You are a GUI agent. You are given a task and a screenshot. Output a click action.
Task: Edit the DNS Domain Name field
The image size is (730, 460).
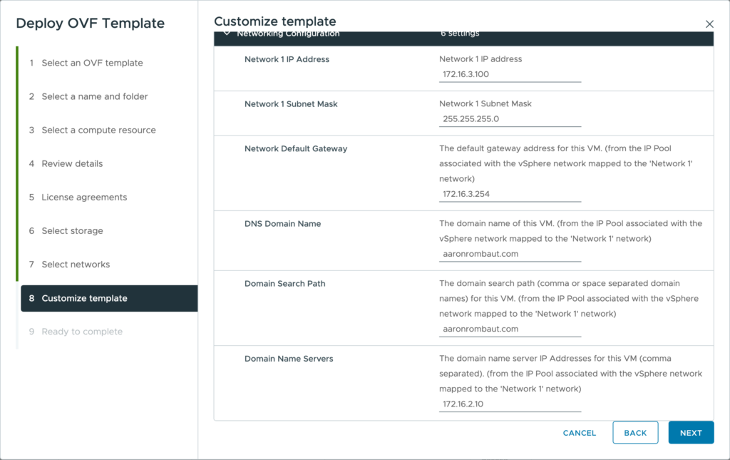[x=510, y=253]
